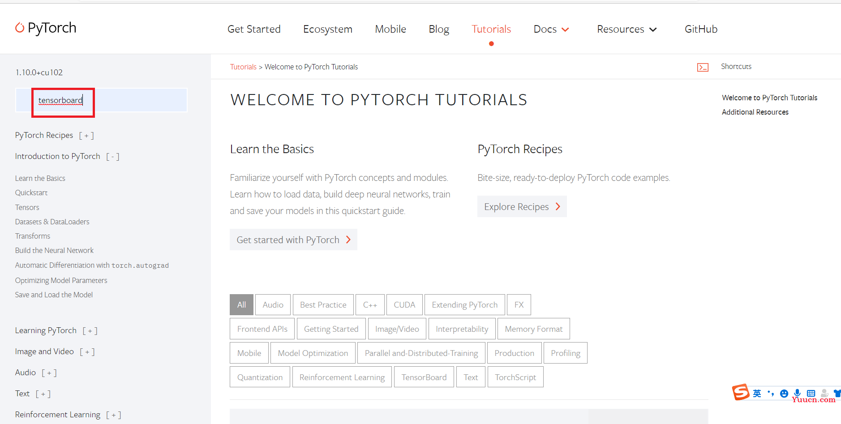Filter by Quantization tag
Image resolution: width=841 pixels, height=424 pixels.
260,377
